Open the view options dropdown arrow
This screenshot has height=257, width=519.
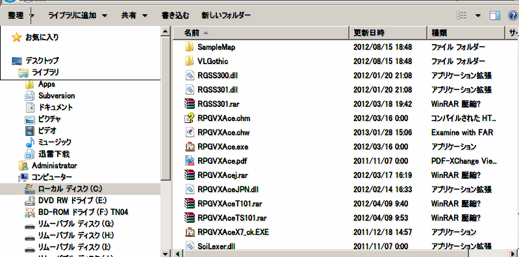(478, 16)
